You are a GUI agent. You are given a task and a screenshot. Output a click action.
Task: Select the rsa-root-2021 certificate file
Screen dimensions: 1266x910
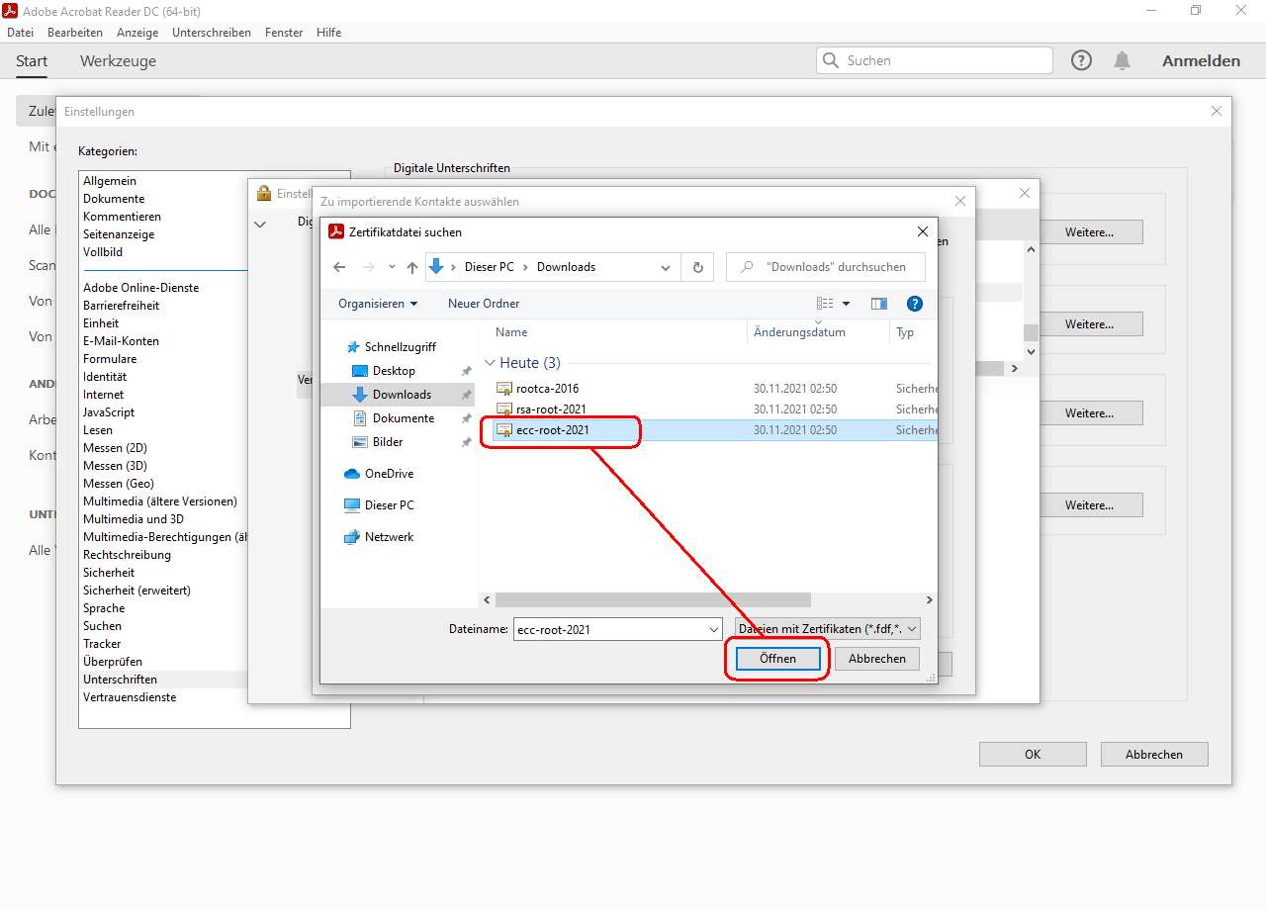tap(550, 409)
